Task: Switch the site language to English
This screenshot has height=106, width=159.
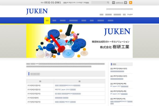Action: (130, 14)
